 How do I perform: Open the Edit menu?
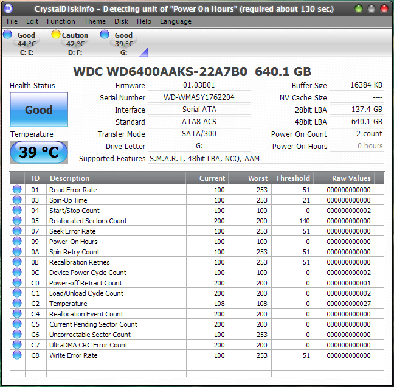(32, 21)
